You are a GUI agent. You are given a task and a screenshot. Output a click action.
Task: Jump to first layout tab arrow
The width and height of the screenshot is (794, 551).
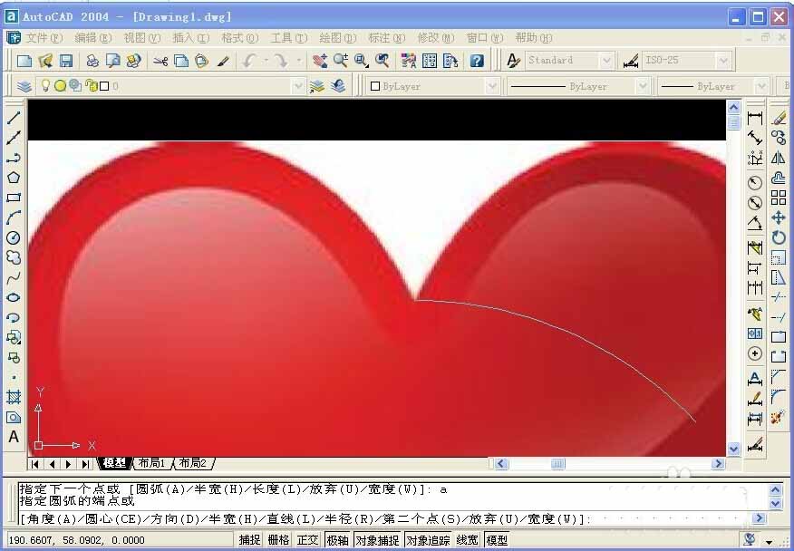point(35,463)
